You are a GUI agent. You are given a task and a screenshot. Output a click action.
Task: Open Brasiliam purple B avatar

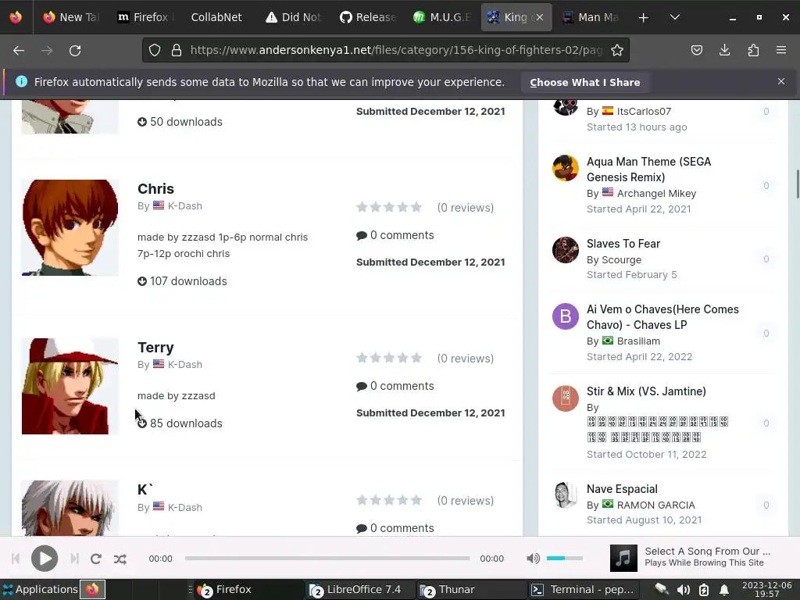566,316
